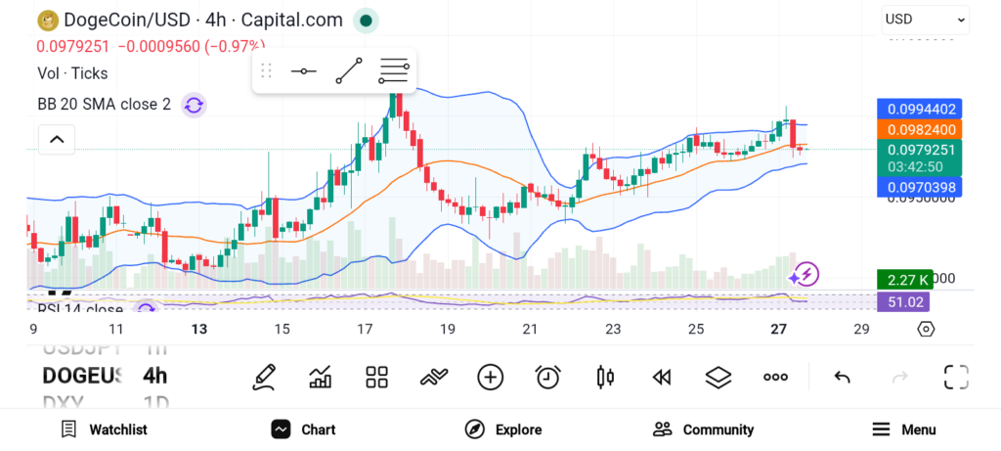Screen dimensions: 1001x451
Task: Select the 4h timeframe on DOGEUSD
Action: pos(154,376)
